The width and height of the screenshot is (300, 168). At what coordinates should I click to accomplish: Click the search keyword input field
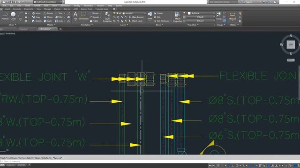coord(223,2)
